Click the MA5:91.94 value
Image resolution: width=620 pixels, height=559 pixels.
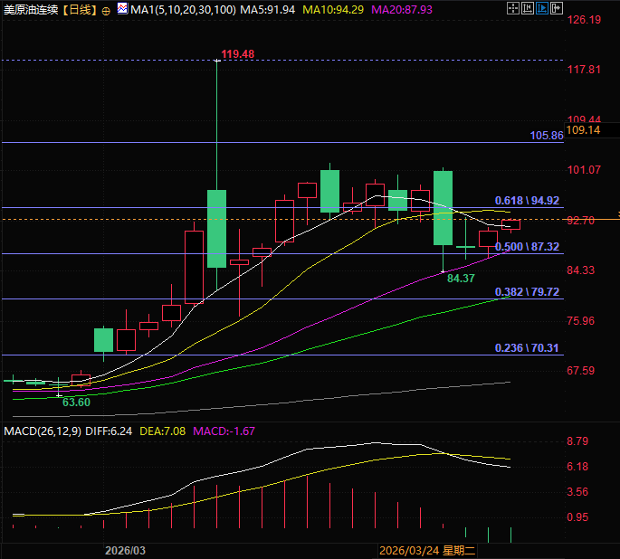tap(267, 10)
